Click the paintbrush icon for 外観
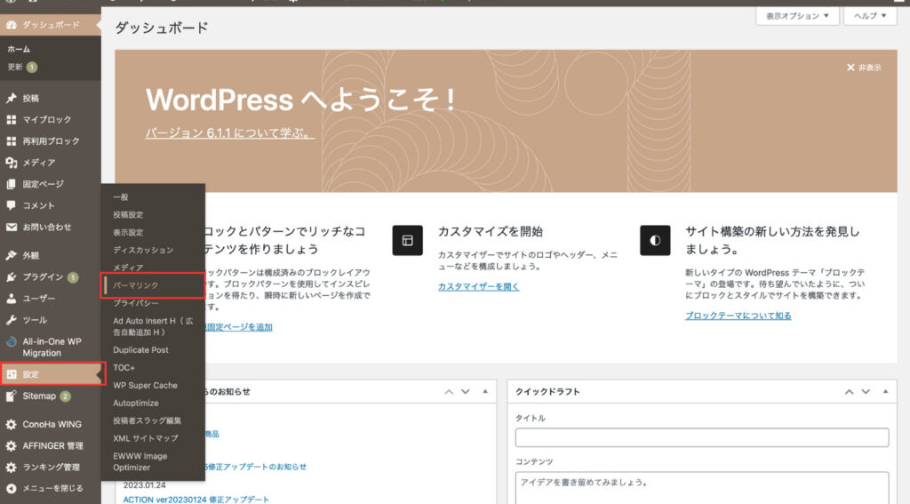910x504 pixels. (11, 255)
